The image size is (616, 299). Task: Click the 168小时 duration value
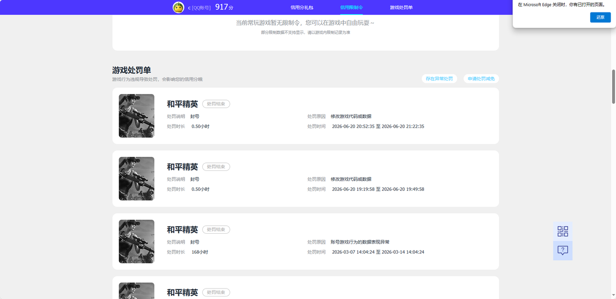[x=200, y=252]
